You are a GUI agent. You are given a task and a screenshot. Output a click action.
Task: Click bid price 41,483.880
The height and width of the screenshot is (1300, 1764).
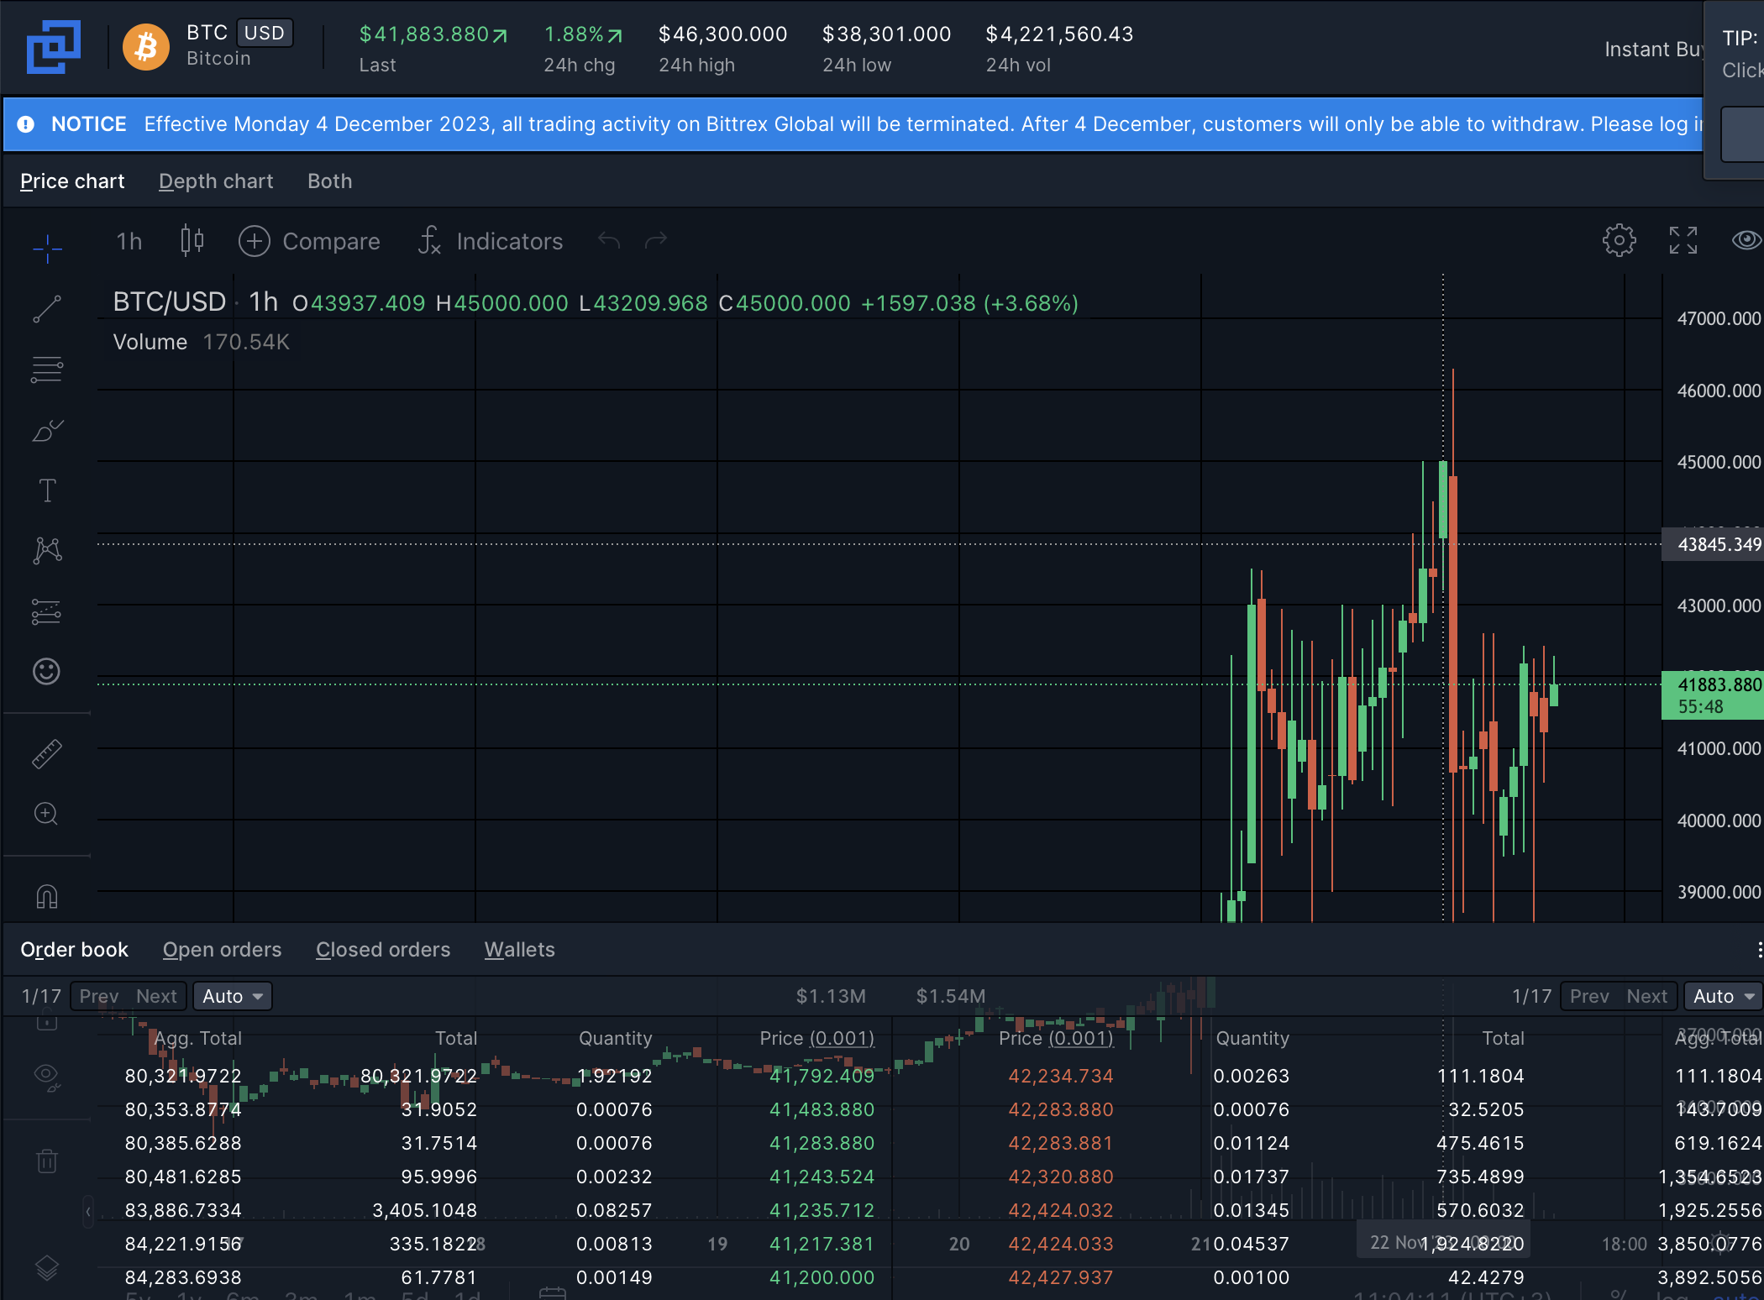822,1109
